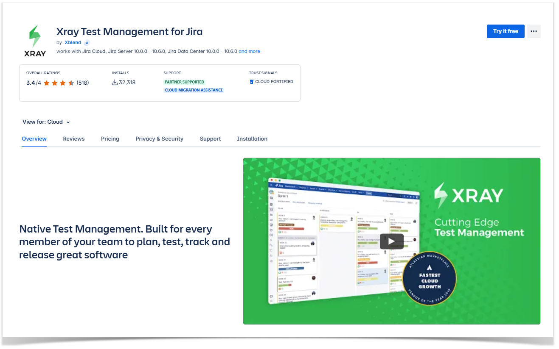Expand the View for: Cloud dropdown
559x349 pixels.
click(46, 122)
